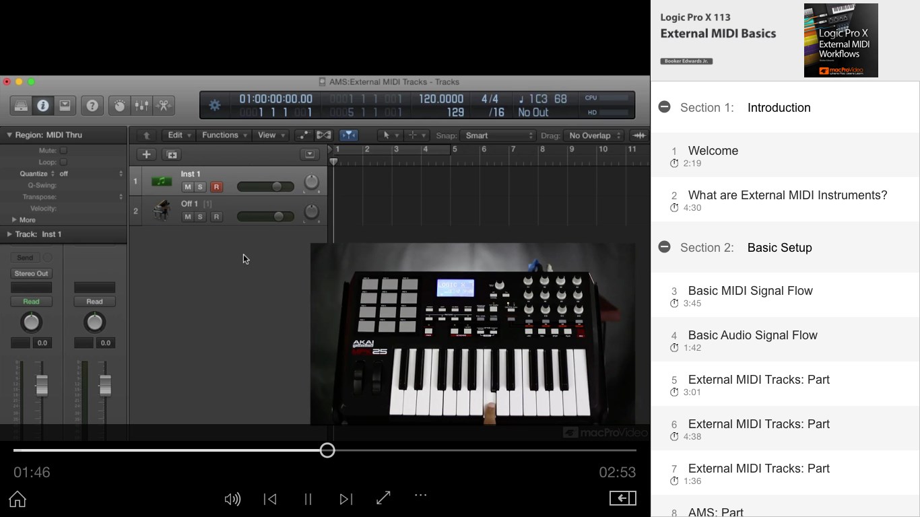Skip to the previous video

point(270,499)
